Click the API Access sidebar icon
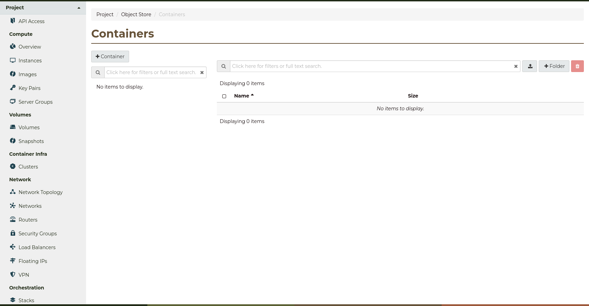The image size is (589, 306). 13,21
